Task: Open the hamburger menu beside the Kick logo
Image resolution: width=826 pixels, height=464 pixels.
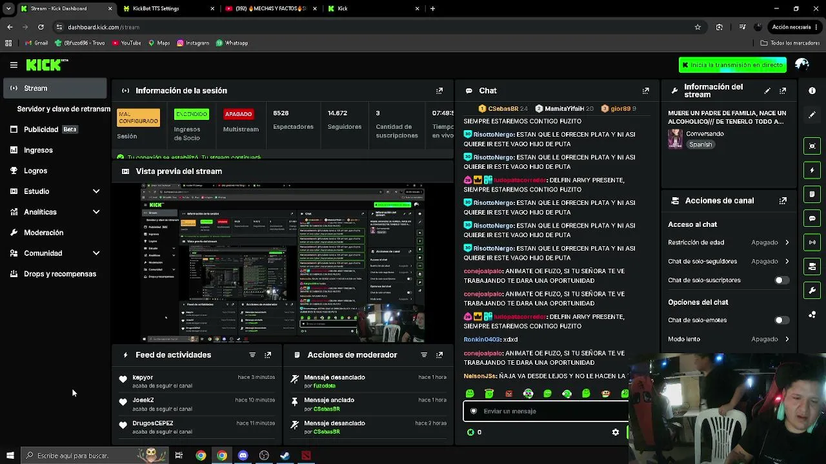Action: (x=14, y=64)
